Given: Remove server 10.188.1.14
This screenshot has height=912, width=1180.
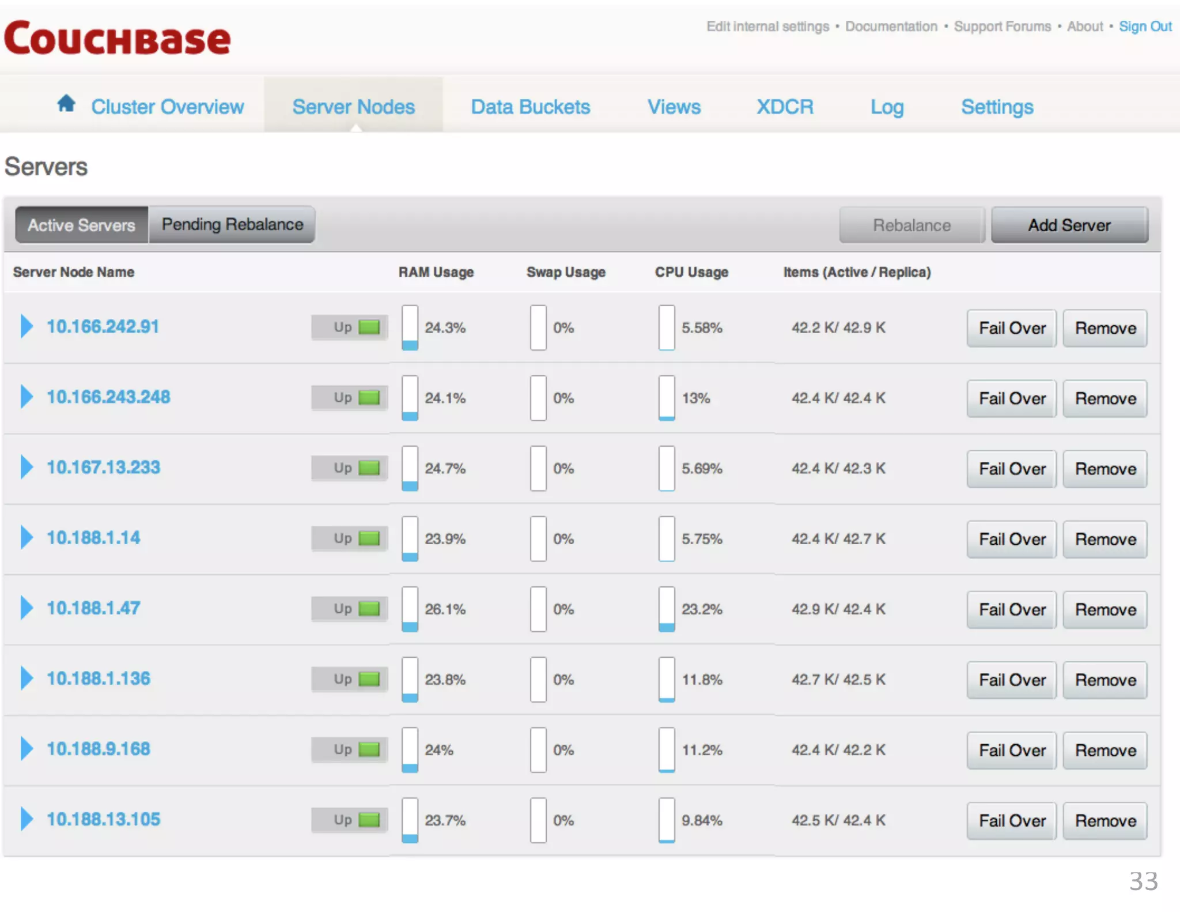Looking at the screenshot, I should click(1105, 539).
